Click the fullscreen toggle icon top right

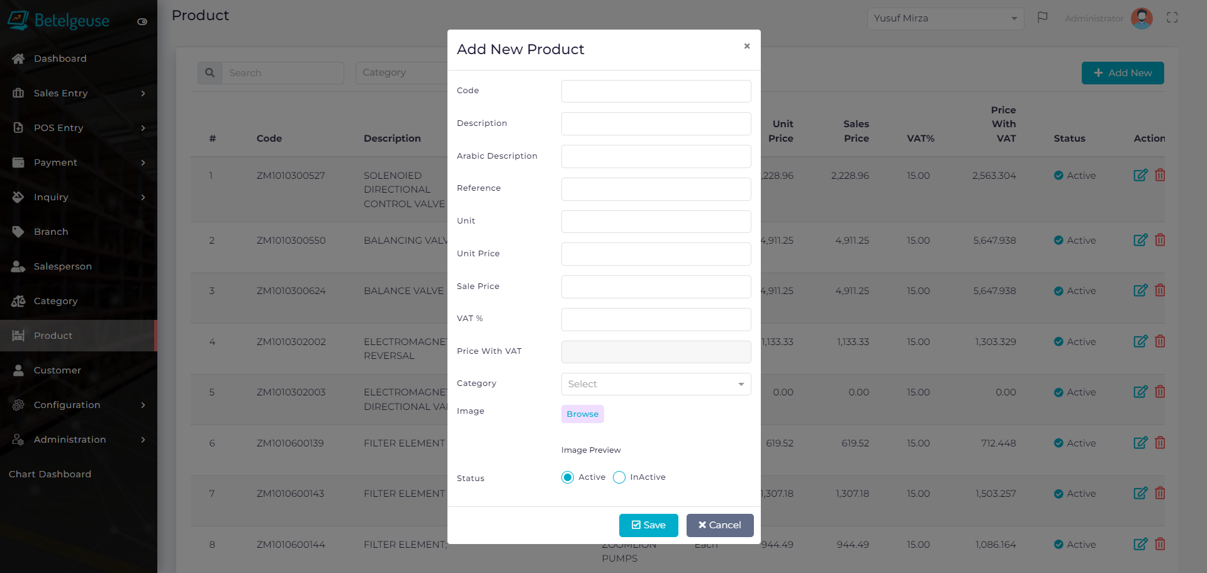pyautogui.click(x=1172, y=18)
